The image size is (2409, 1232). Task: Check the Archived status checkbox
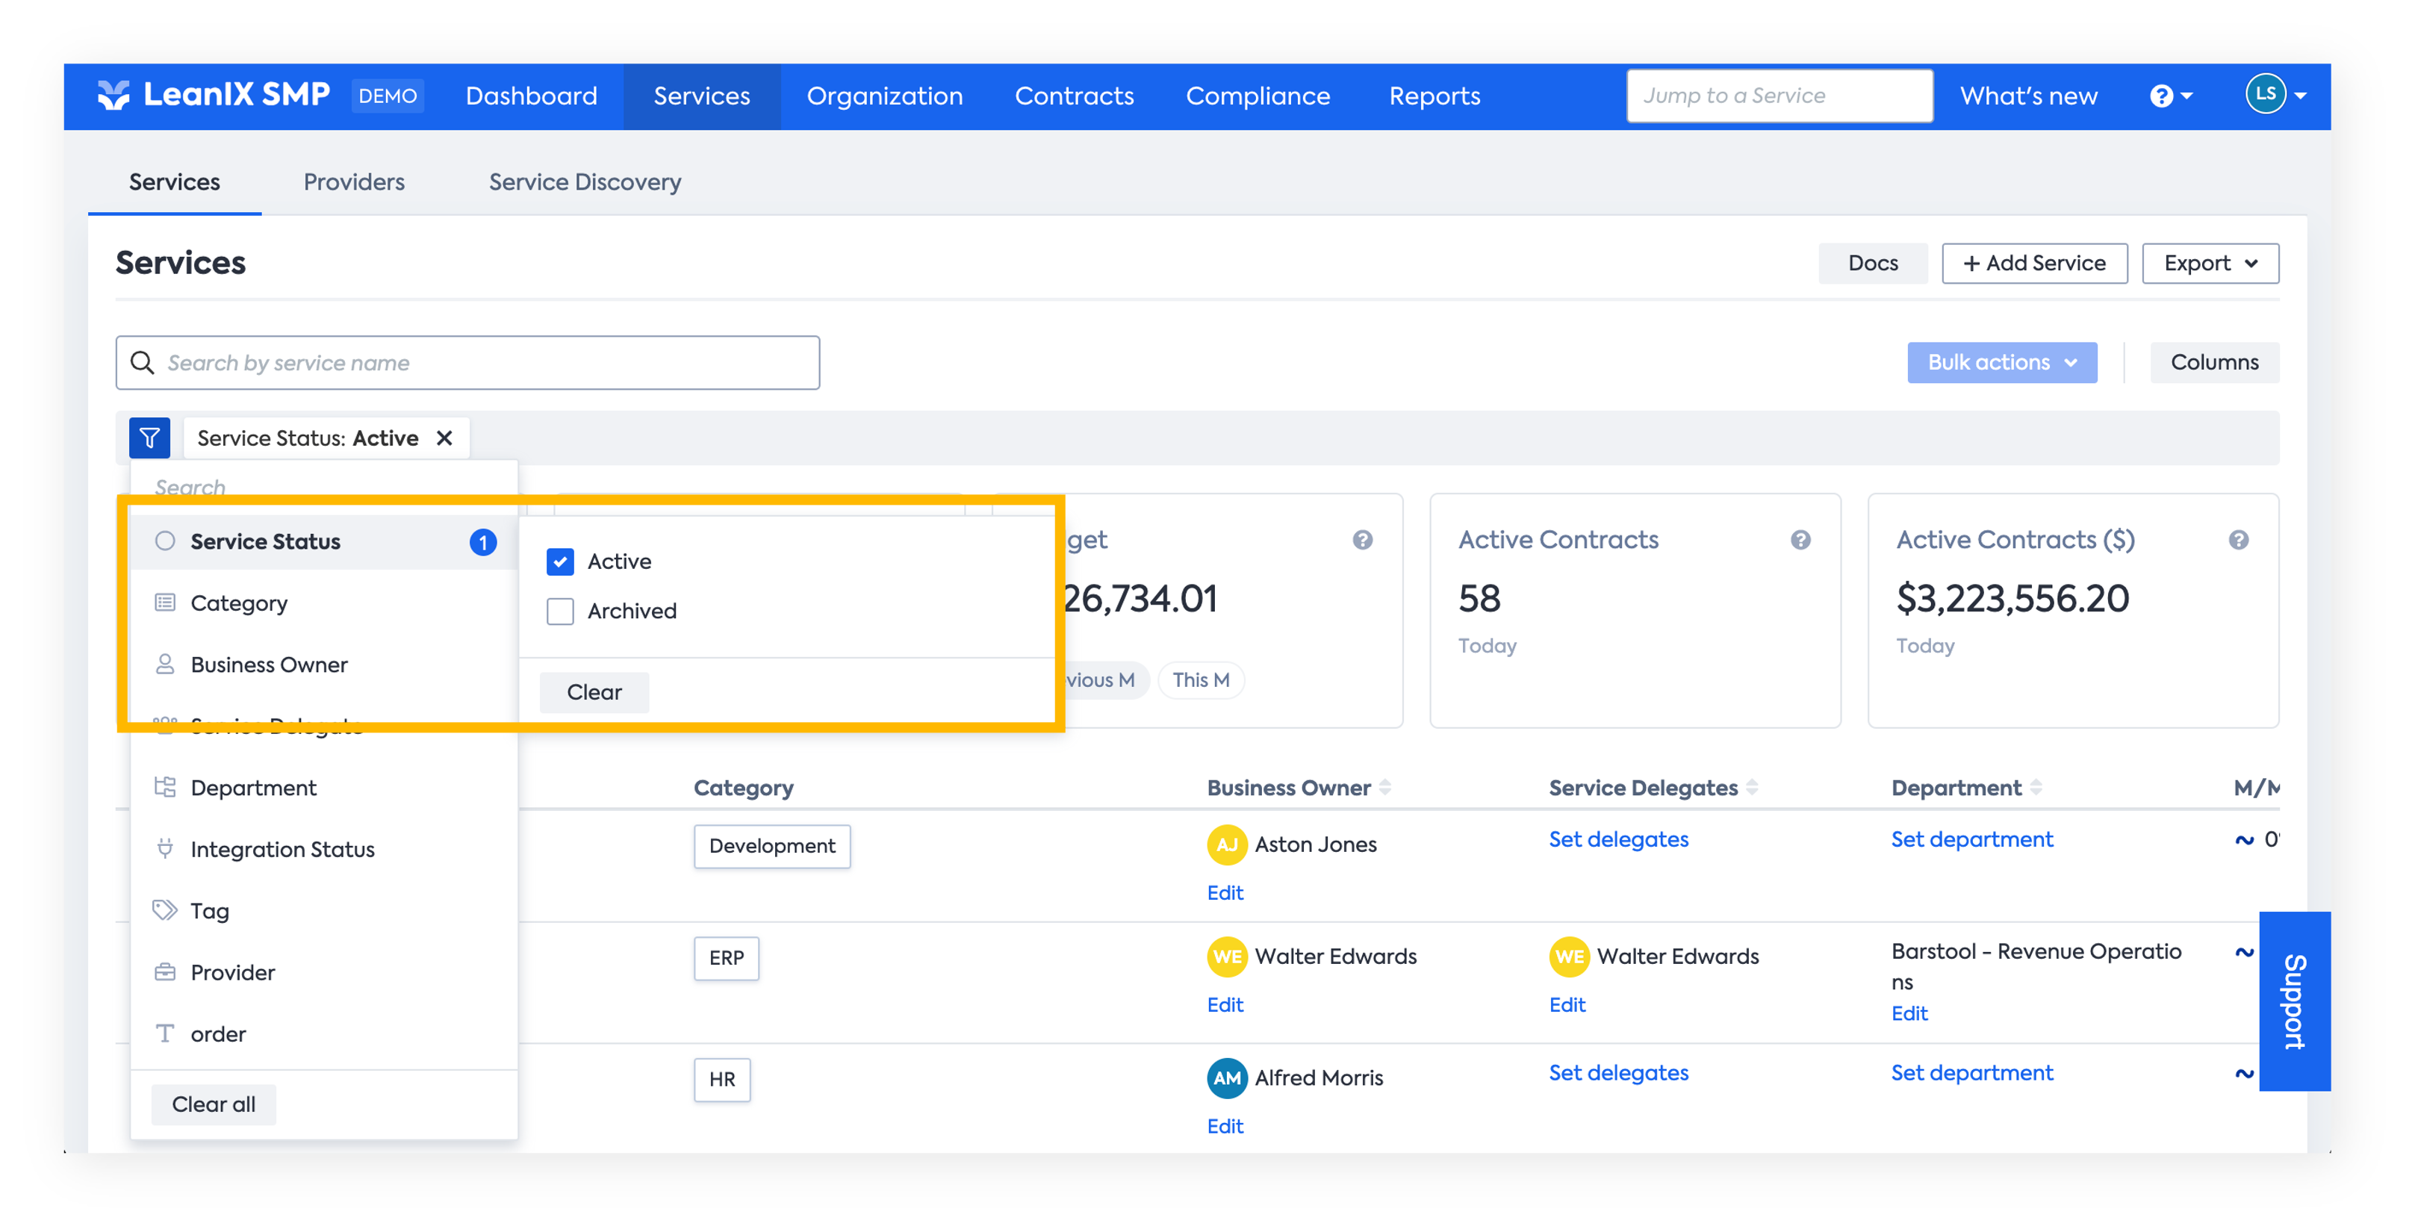[560, 610]
